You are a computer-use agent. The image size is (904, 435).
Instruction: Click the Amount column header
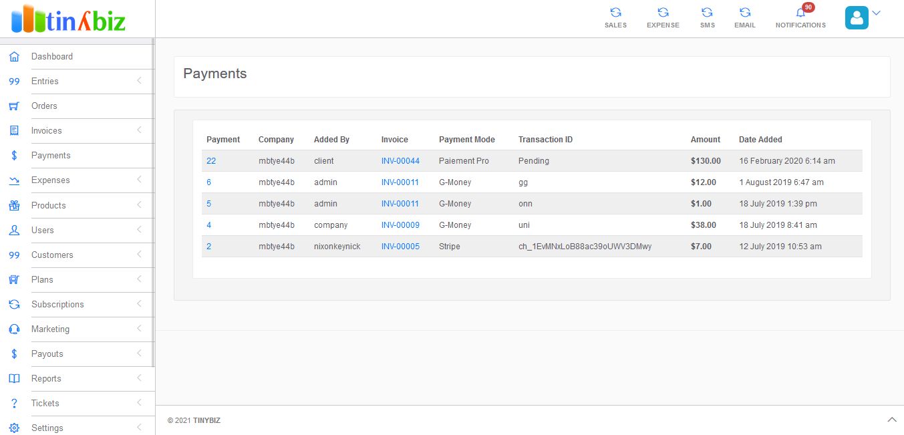706,140
